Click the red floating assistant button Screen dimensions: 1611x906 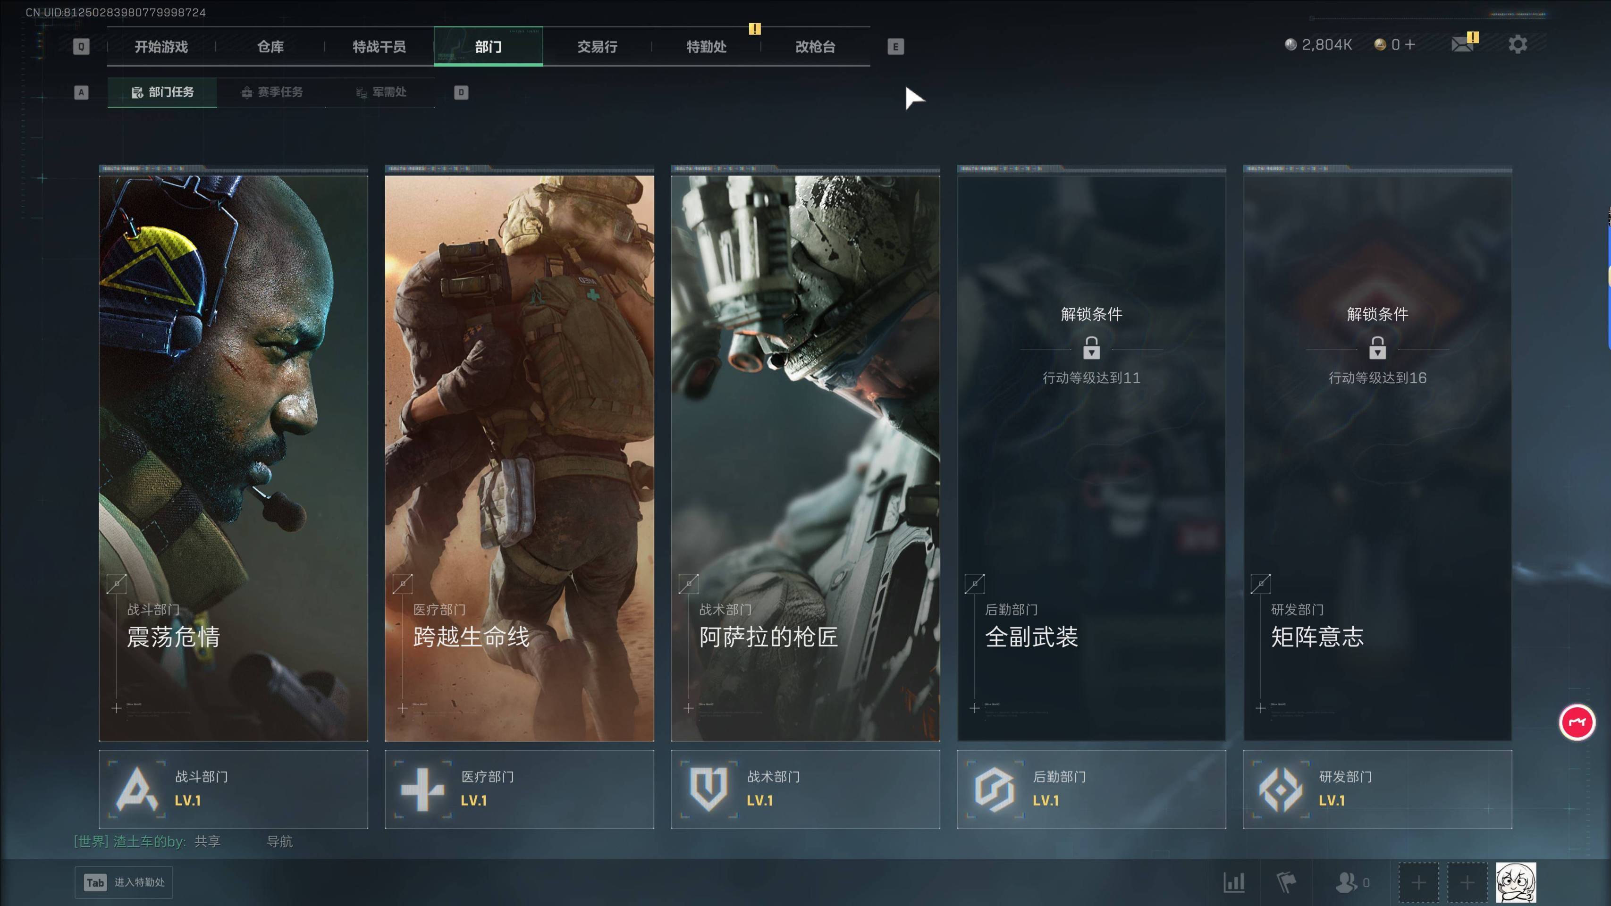tap(1577, 723)
